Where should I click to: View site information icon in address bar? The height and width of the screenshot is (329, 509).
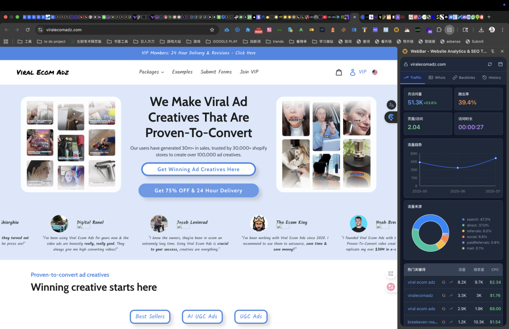(x=40, y=30)
